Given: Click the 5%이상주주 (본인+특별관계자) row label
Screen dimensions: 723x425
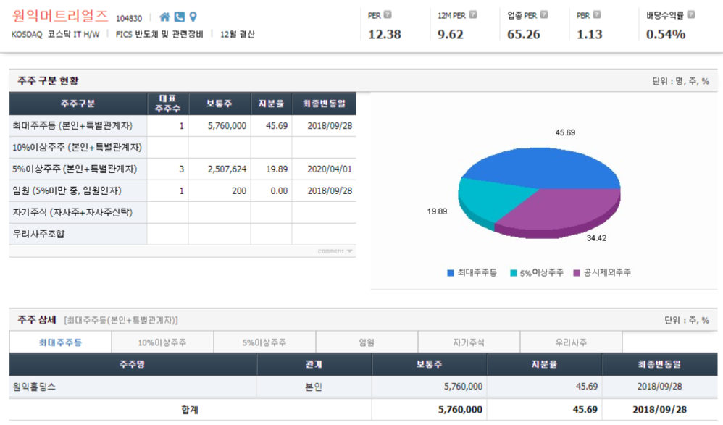Looking at the screenshot, I should (x=75, y=169).
